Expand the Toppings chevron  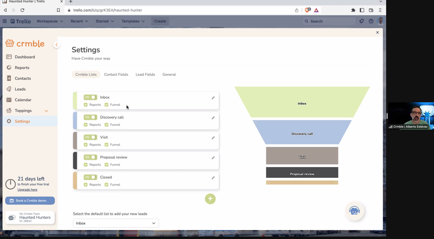click(46, 111)
